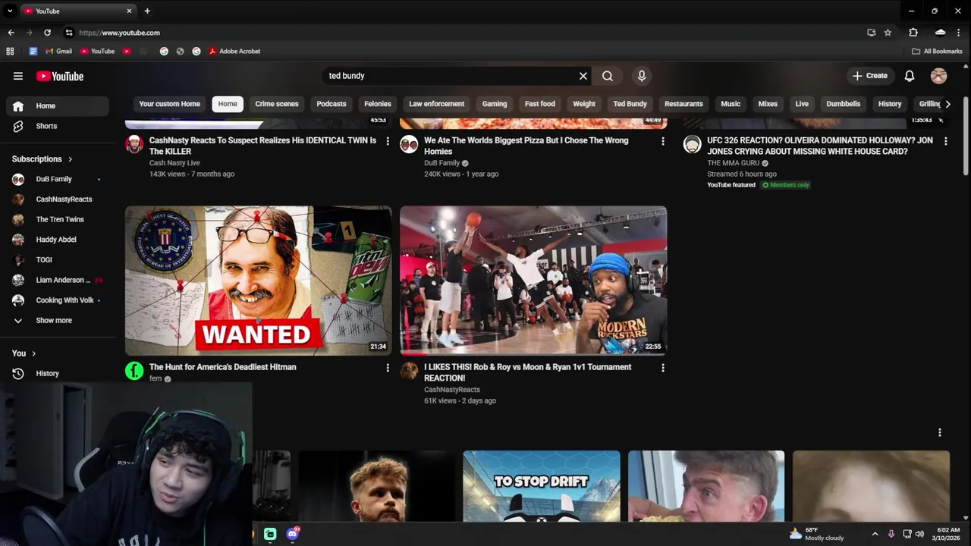Viewport: 971px width, 546px height.
Task: Select the Law enforcement chip
Action: pos(436,104)
